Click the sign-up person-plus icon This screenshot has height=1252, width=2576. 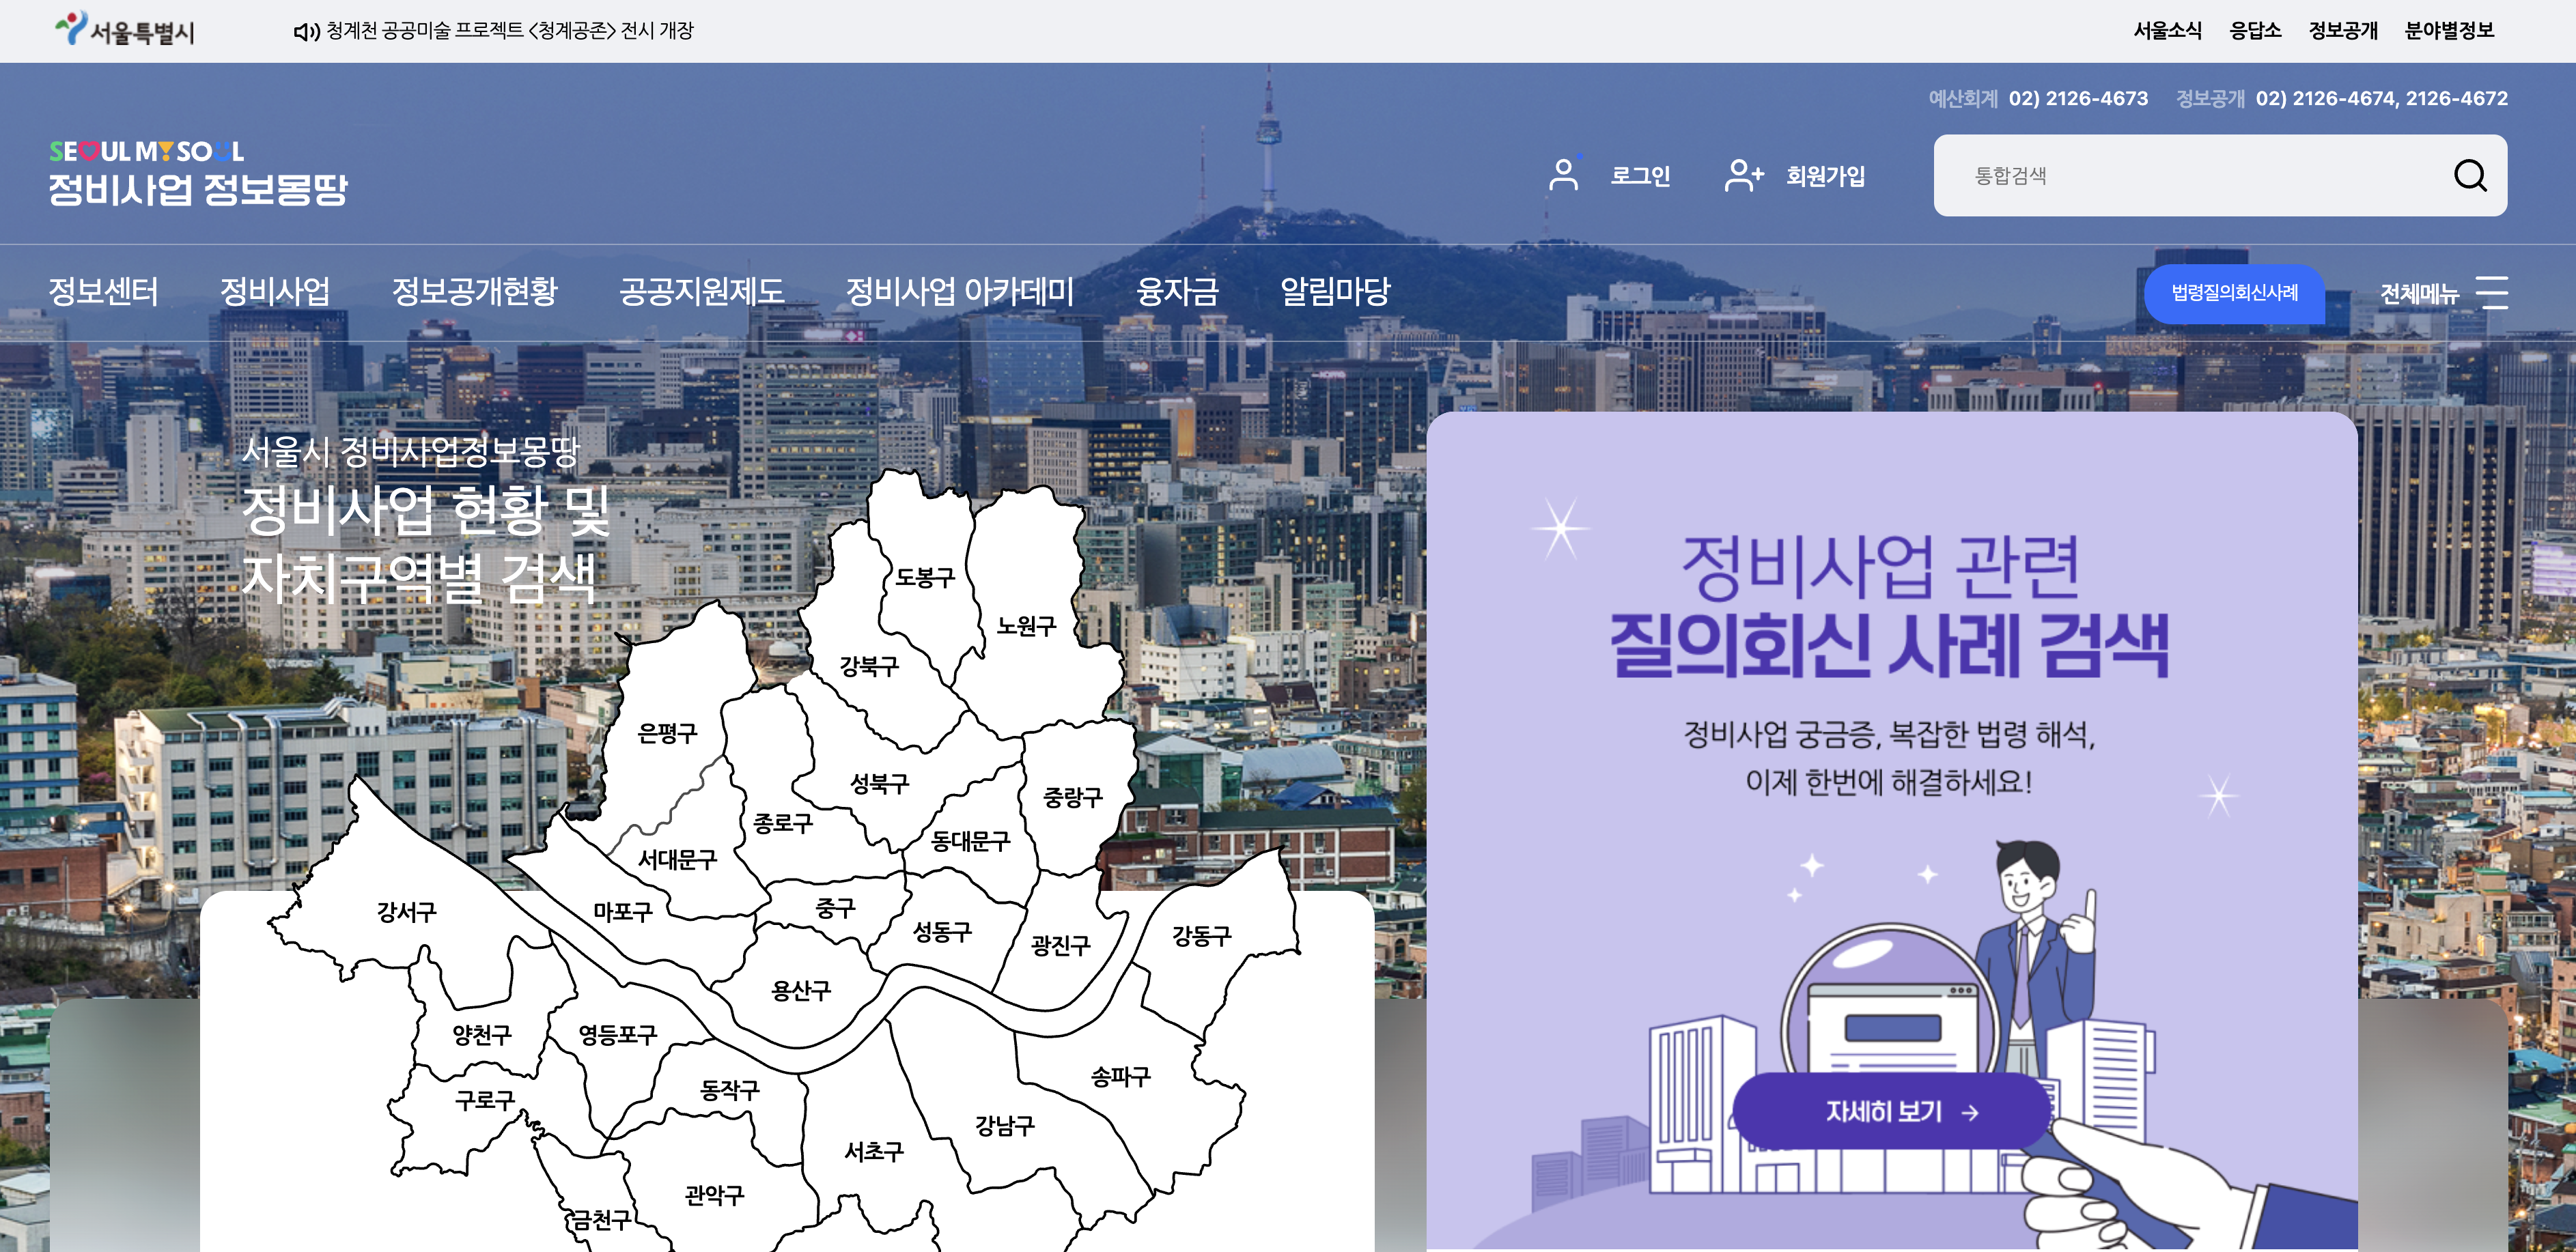1743,175
